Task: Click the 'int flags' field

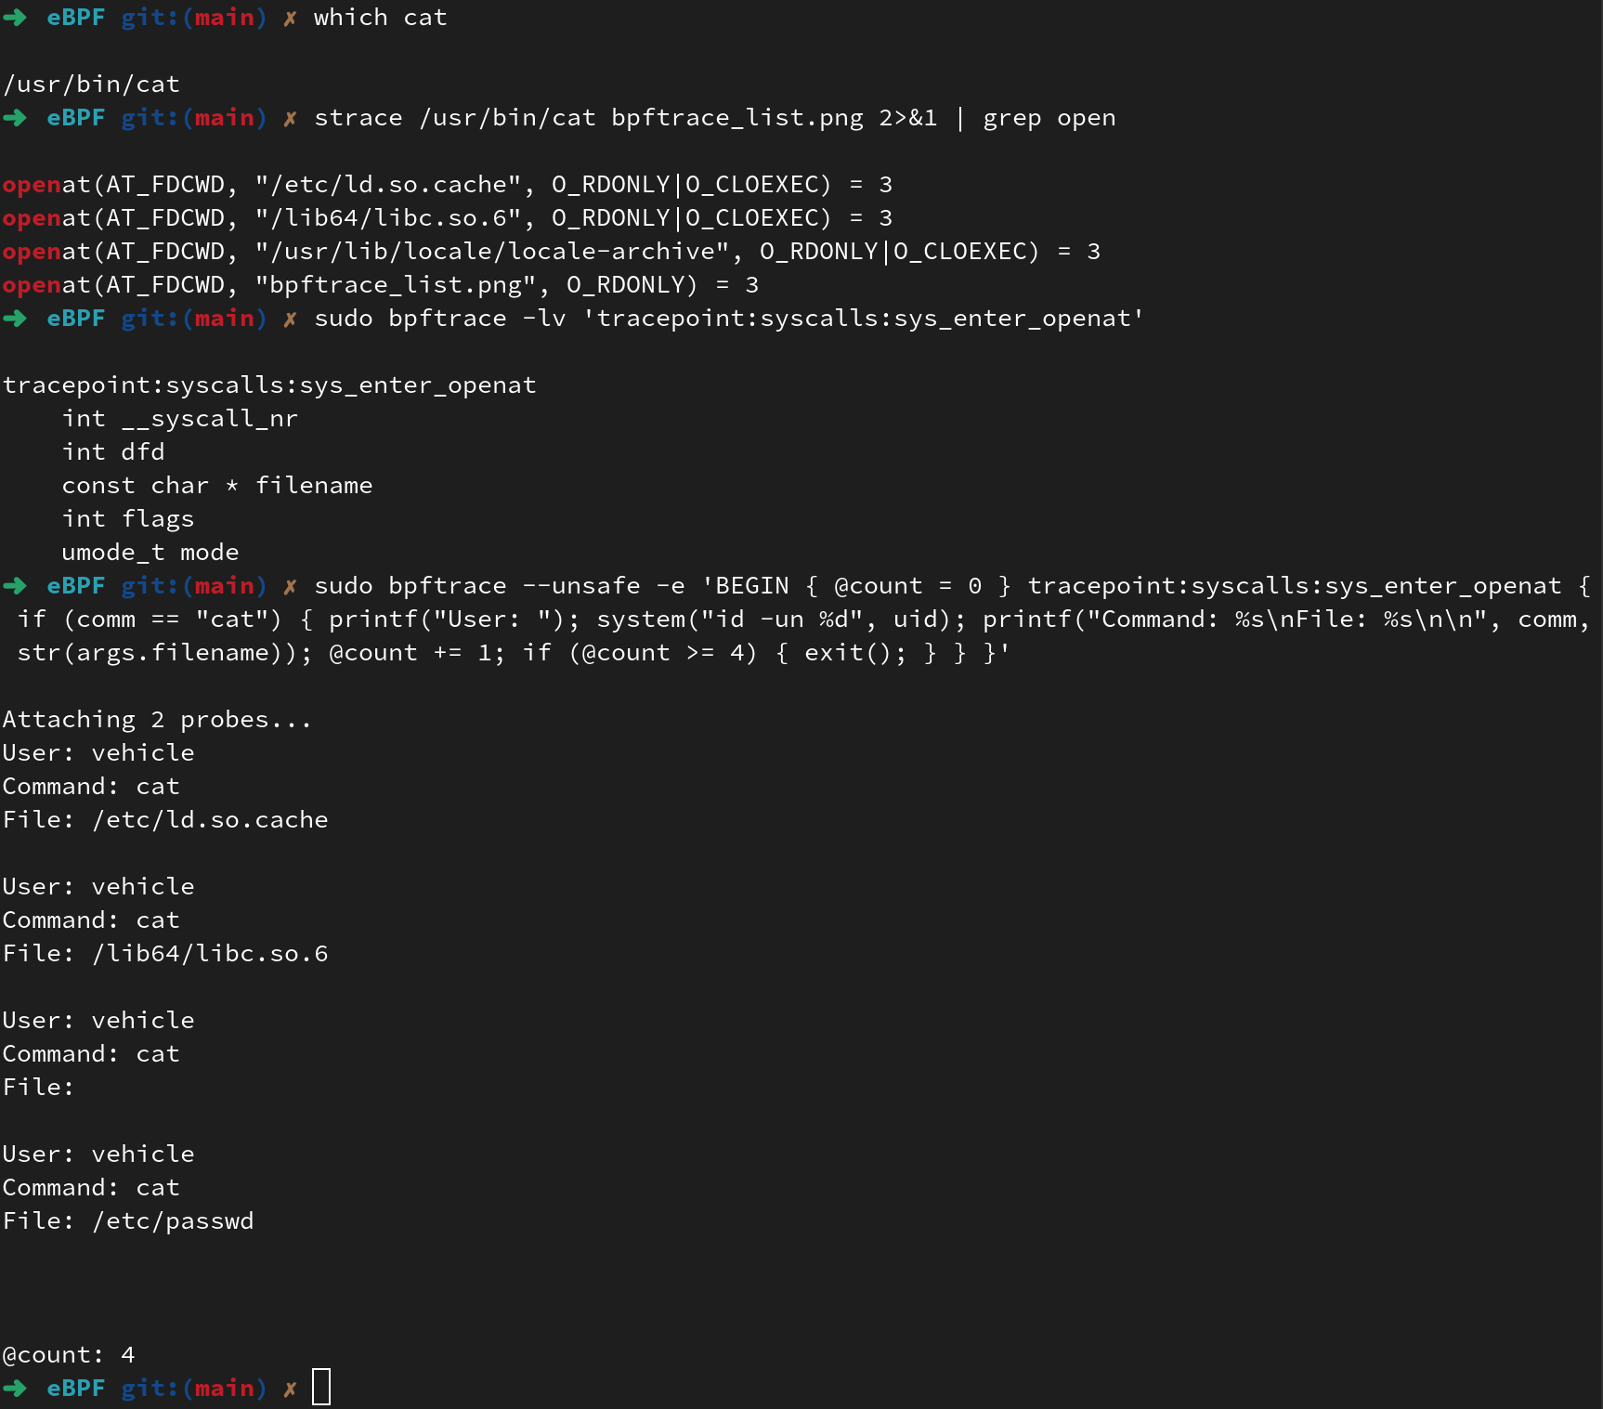Action: pyautogui.click(x=127, y=519)
